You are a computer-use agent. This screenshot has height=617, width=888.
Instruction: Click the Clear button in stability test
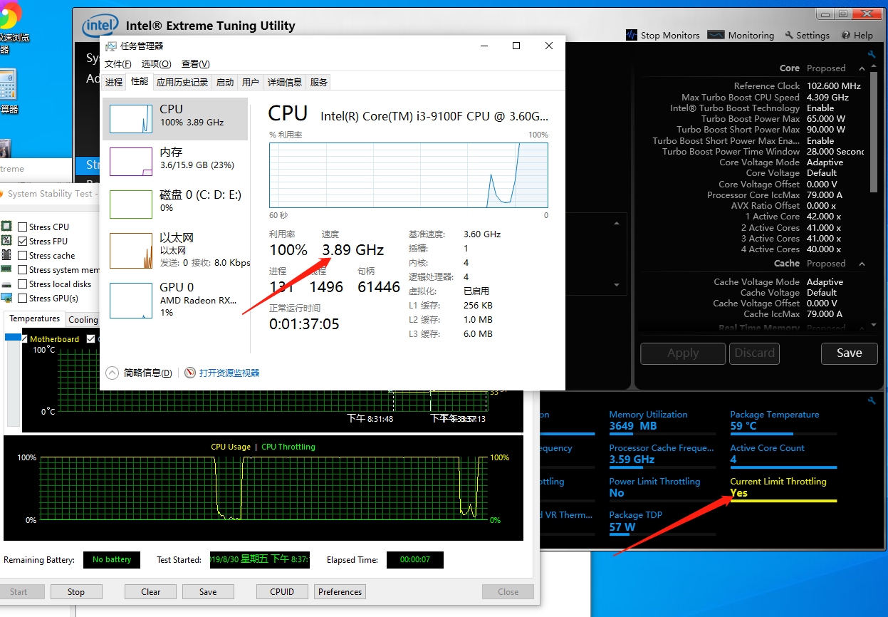click(150, 592)
